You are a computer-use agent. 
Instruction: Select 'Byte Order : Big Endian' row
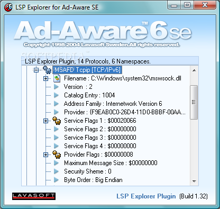93,180
